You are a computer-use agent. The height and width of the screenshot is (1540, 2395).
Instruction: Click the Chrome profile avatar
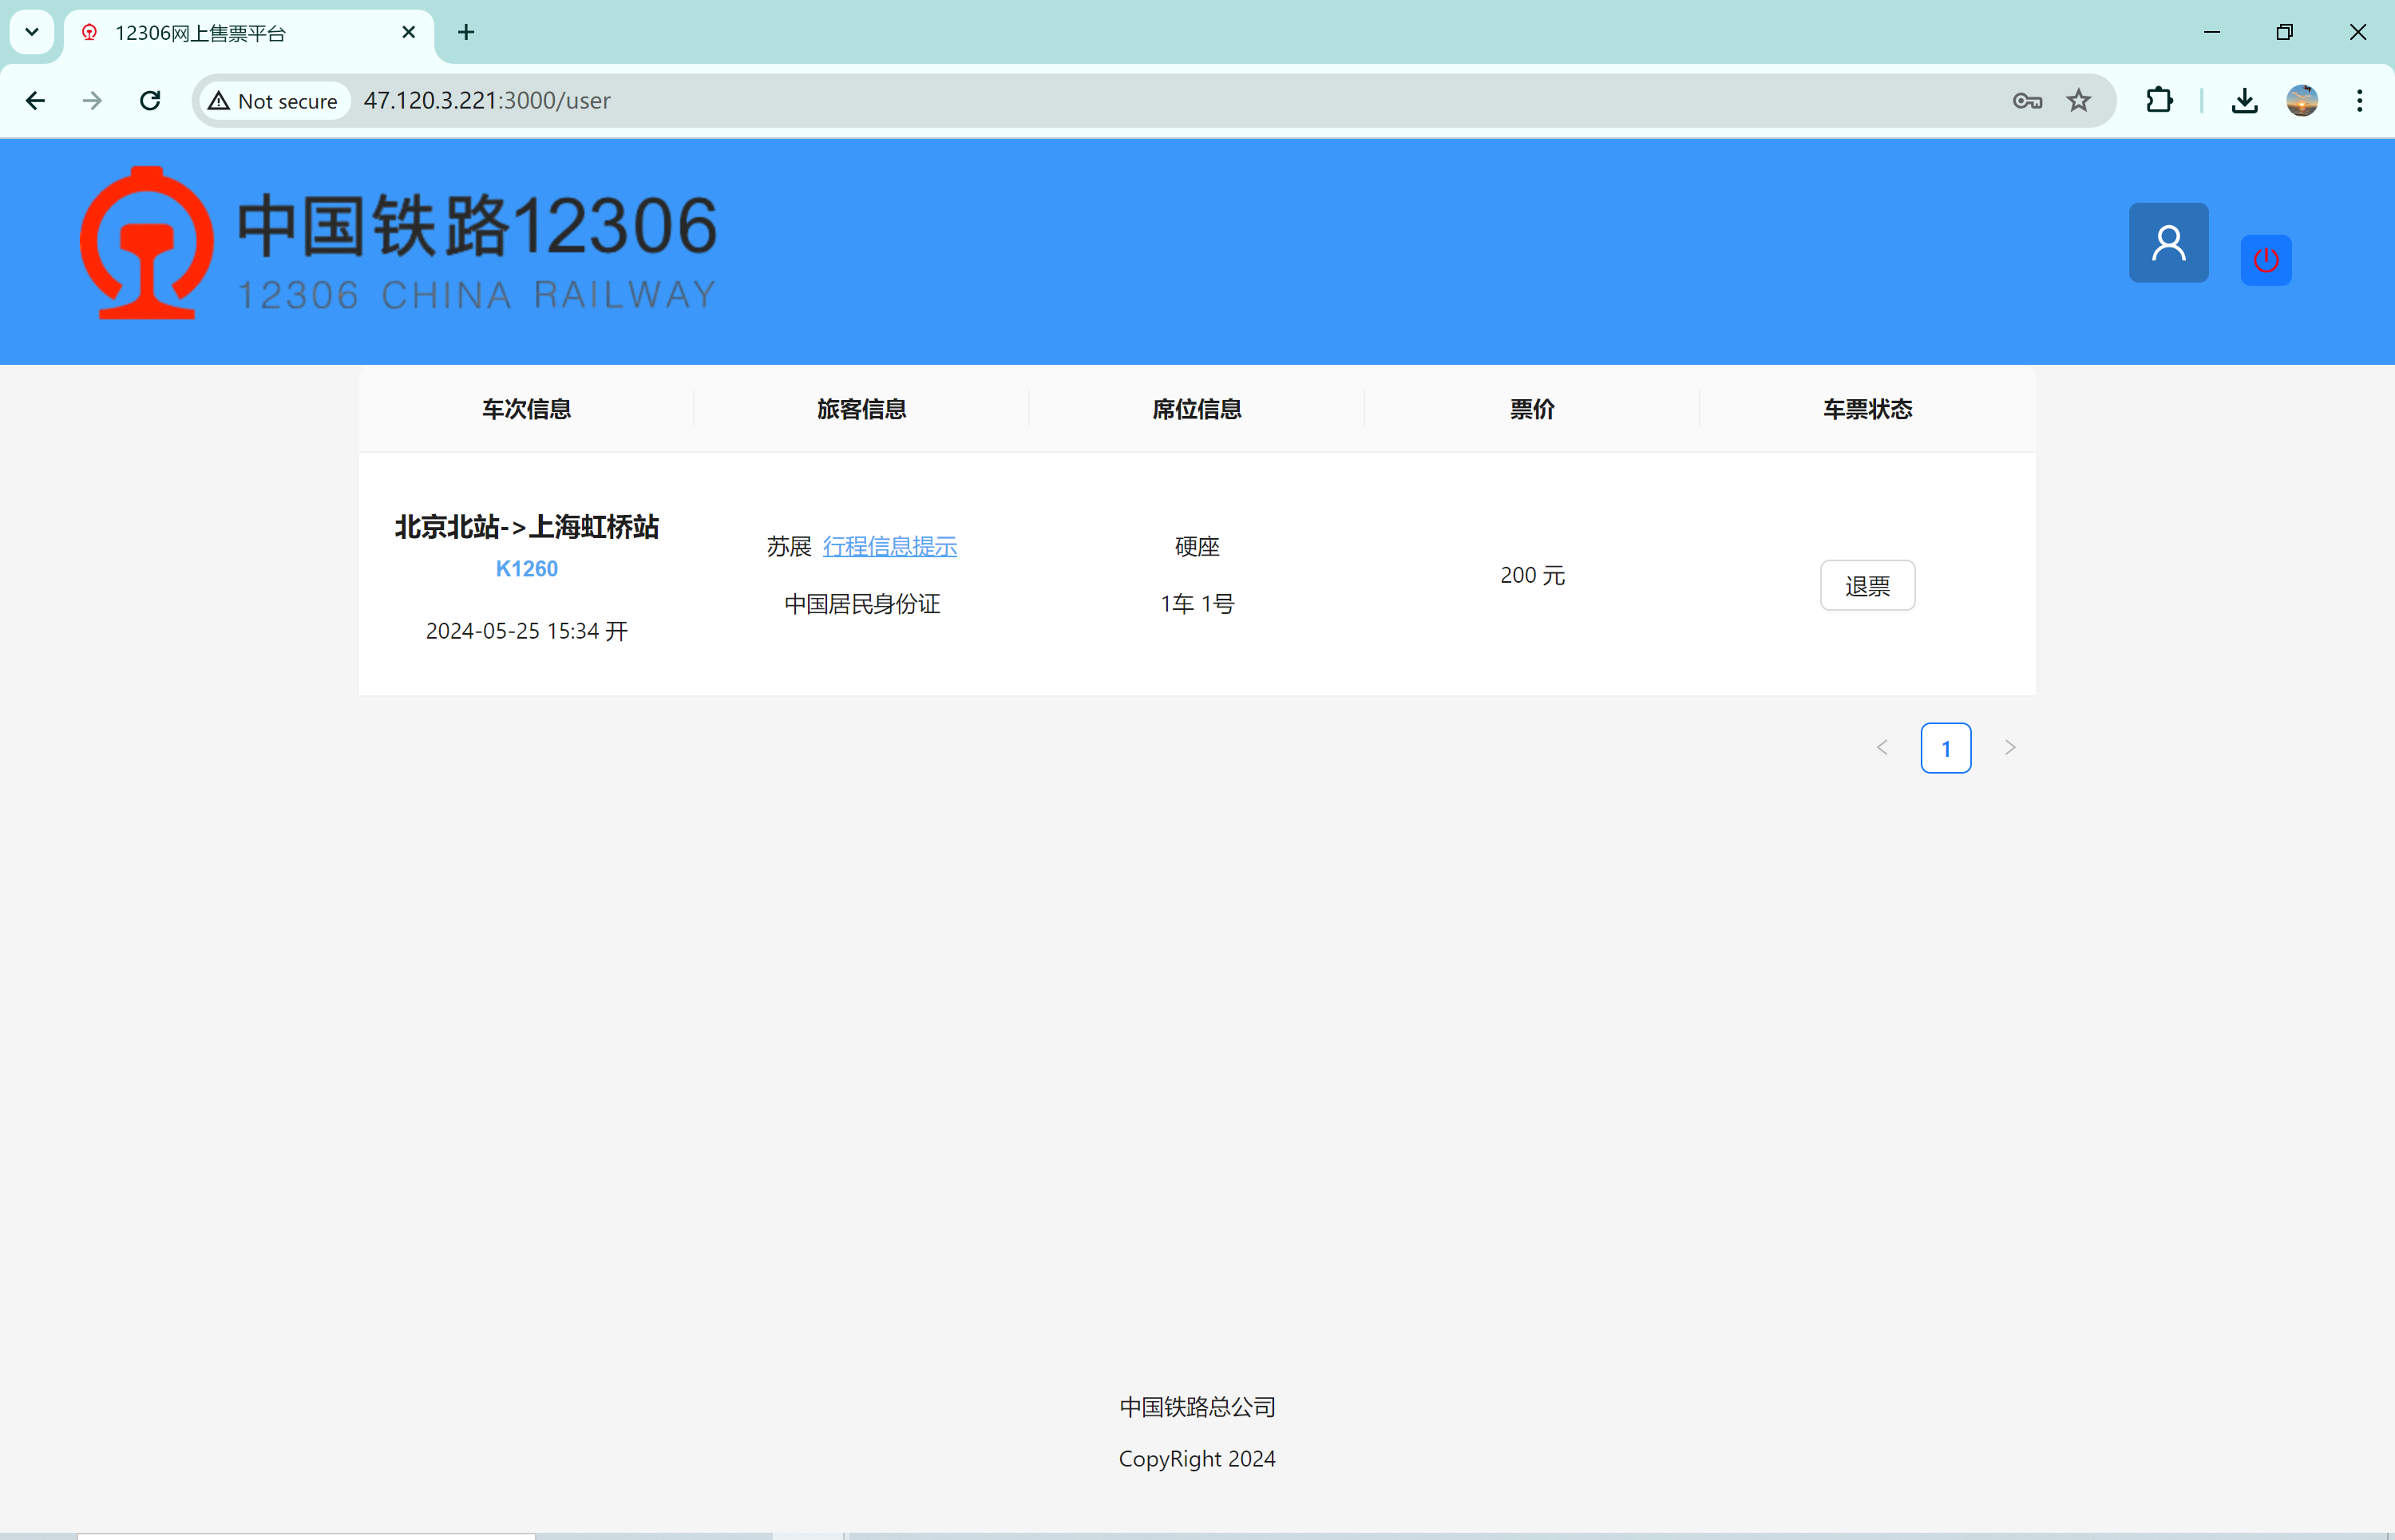coord(2302,101)
